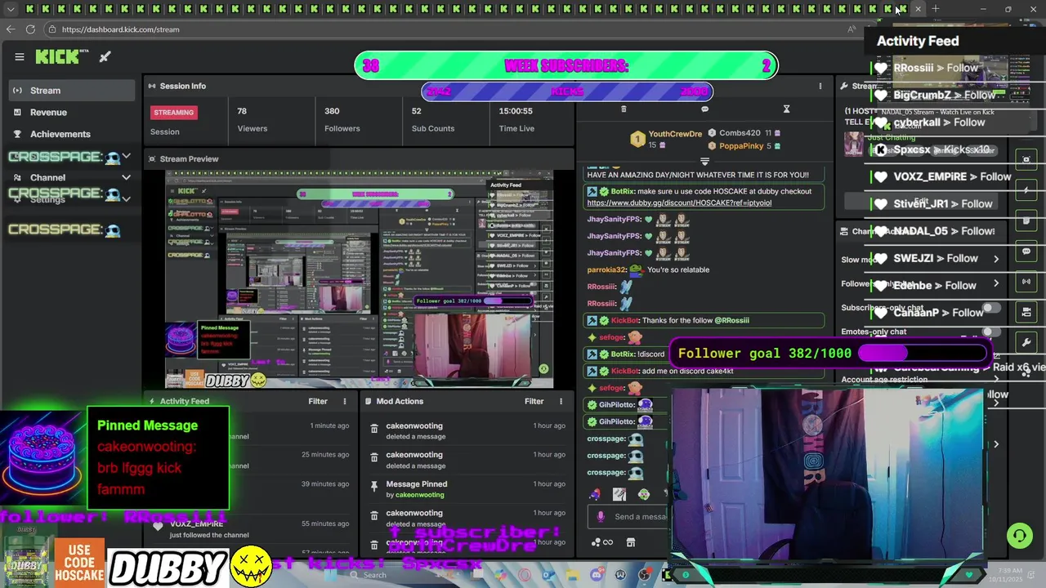Click the green emote icon above chat input

pyautogui.click(x=644, y=494)
